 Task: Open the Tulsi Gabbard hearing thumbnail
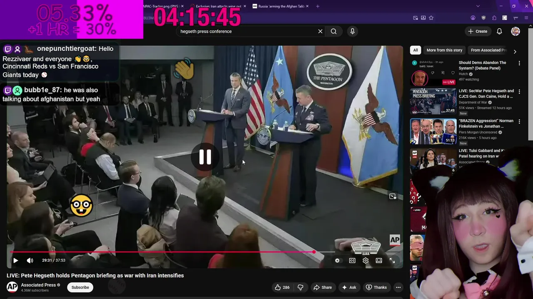point(433,161)
